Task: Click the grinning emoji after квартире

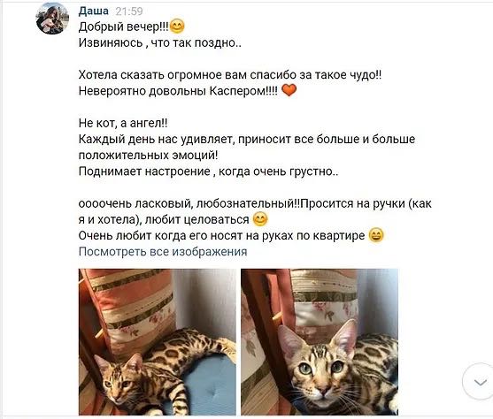Action: pos(376,235)
